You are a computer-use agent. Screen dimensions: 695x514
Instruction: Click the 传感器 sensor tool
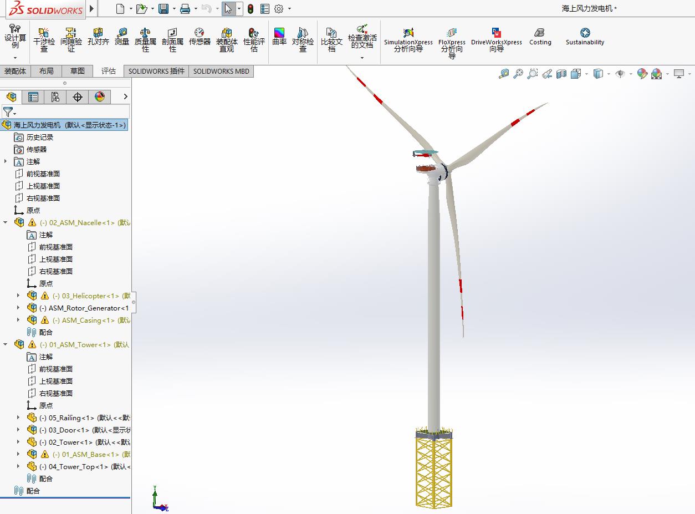[x=200, y=37]
